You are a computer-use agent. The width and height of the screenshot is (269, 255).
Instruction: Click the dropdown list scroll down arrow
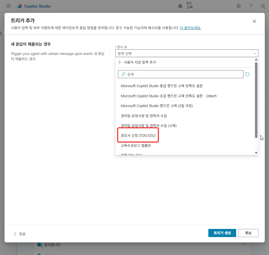pyautogui.click(x=256, y=153)
